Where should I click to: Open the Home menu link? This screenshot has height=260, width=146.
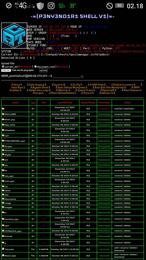(17, 85)
